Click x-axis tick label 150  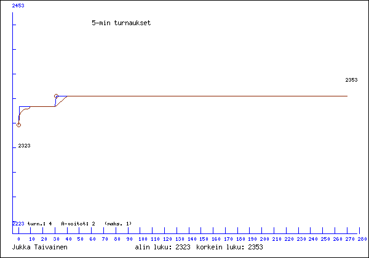[203, 239]
